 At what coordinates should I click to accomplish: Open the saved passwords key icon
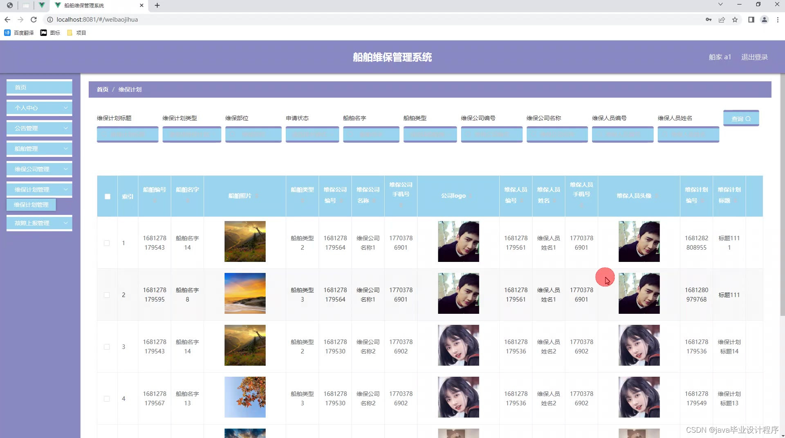click(x=709, y=20)
